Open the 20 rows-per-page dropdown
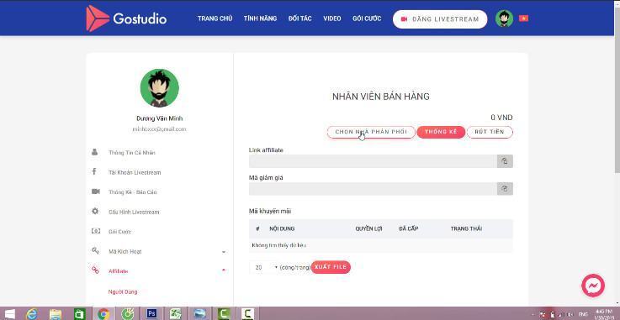This screenshot has height=320, width=620. (264, 268)
